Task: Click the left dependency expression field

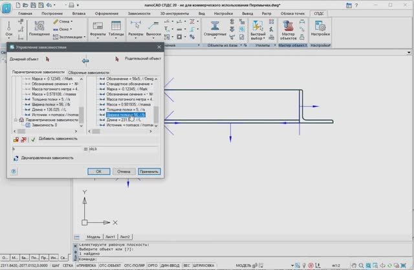Action: coord(47,149)
